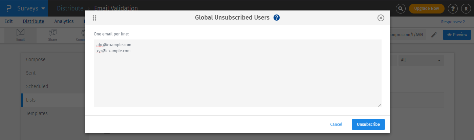Click the QuestionPro logo icon
Image resolution: width=474 pixels, height=140 pixels.
(x=9, y=8)
